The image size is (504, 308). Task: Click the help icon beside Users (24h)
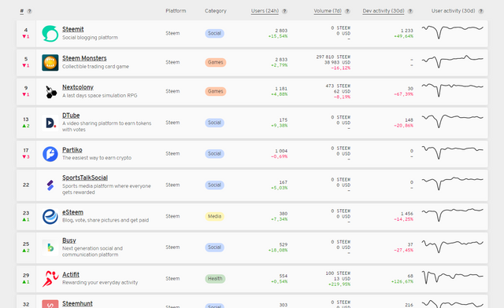pyautogui.click(x=284, y=11)
